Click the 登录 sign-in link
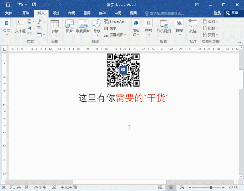The image size is (244, 191). click(x=217, y=13)
